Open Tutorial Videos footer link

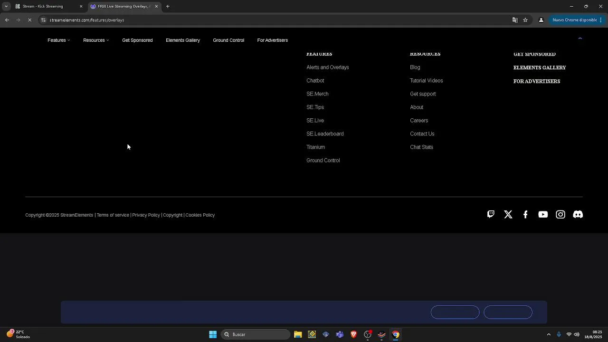427,81
